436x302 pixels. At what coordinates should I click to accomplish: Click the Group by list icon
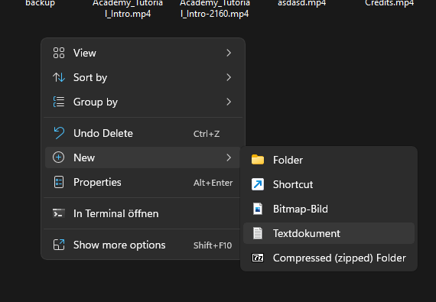point(59,102)
